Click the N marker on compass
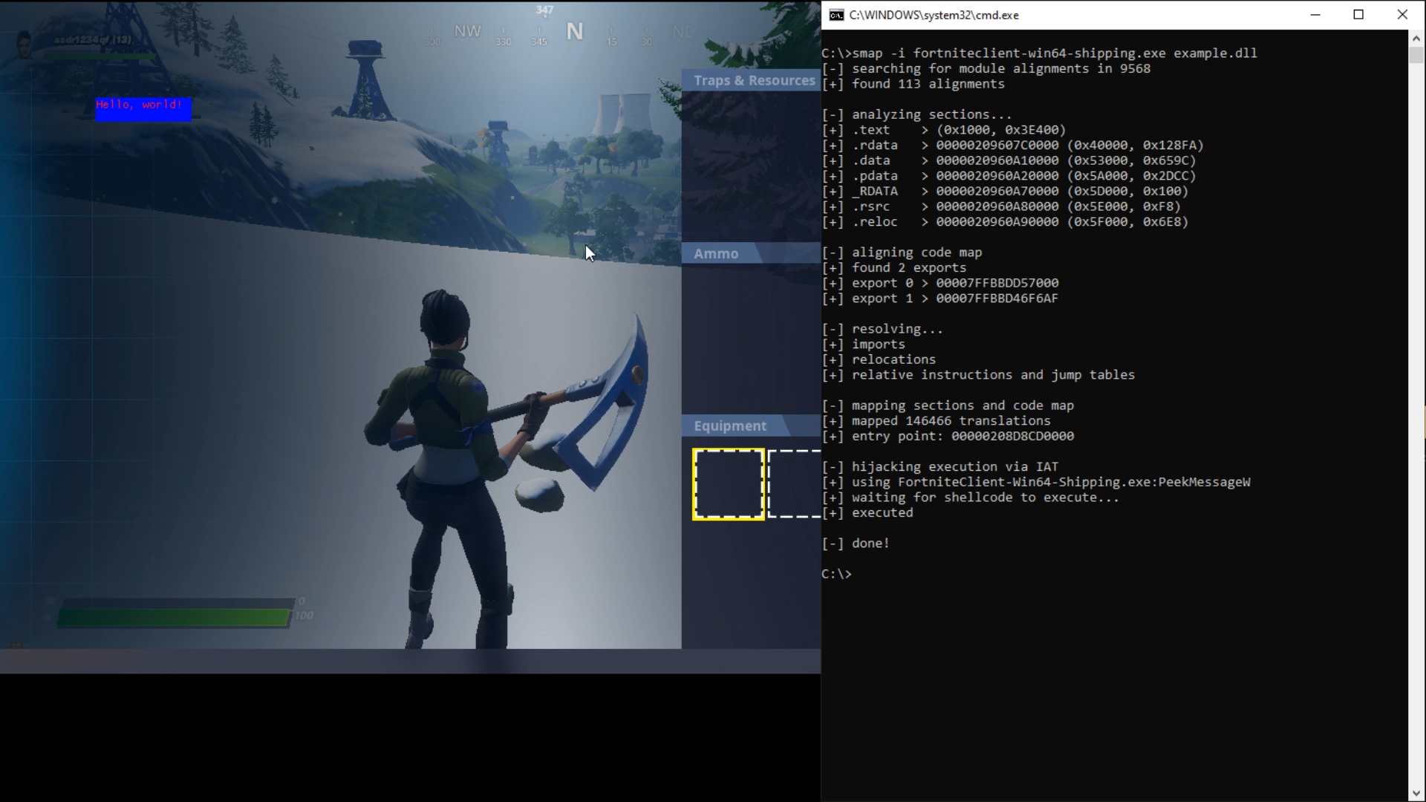 tap(574, 32)
